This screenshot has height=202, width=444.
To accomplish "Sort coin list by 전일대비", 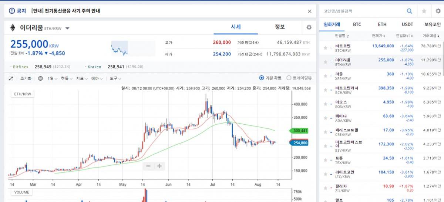I will tap(405, 36).
